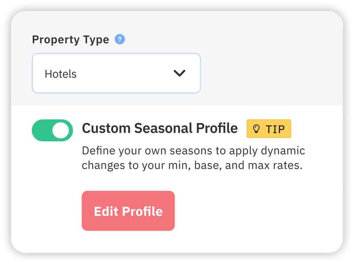This screenshot has width=354, height=264.
Task: Click the Property Type label
Action: coord(70,40)
